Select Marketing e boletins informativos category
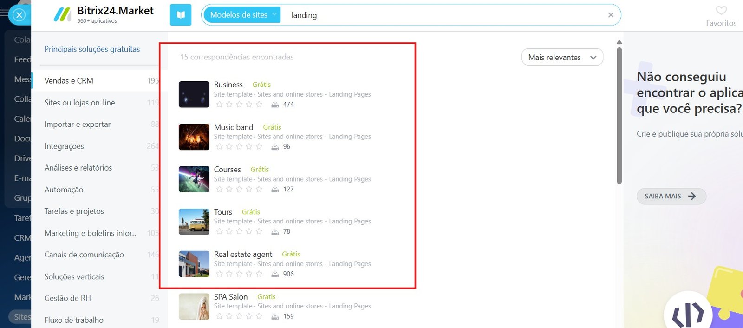Viewport: 743px width, 328px height. pos(99,233)
